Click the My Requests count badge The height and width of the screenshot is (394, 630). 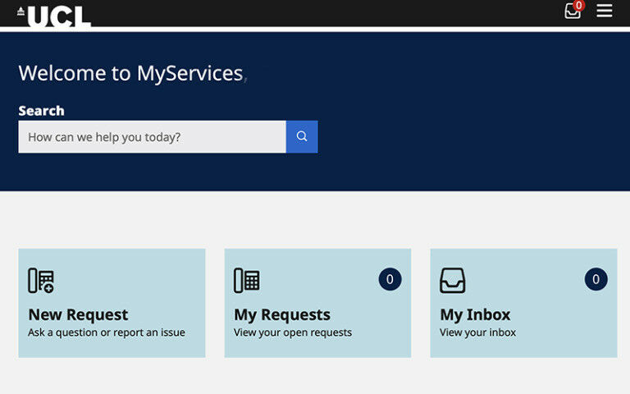(390, 279)
